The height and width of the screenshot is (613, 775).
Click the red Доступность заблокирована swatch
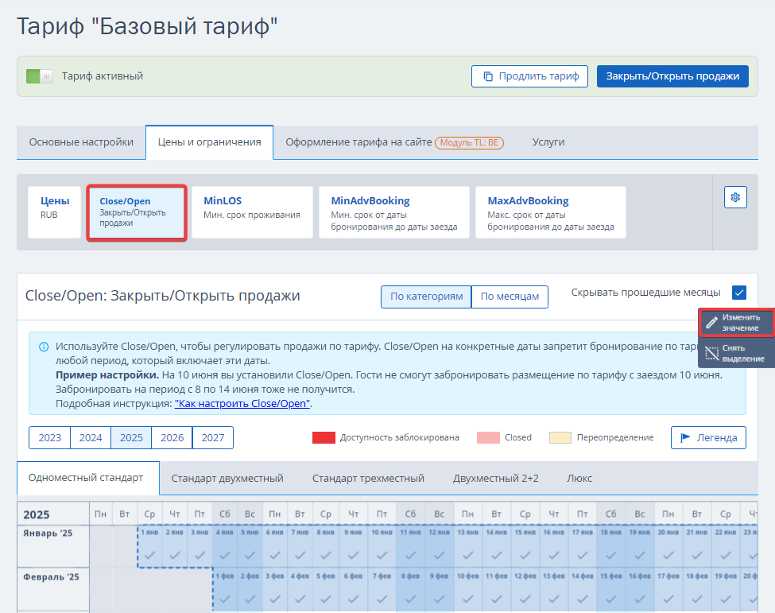(324, 438)
